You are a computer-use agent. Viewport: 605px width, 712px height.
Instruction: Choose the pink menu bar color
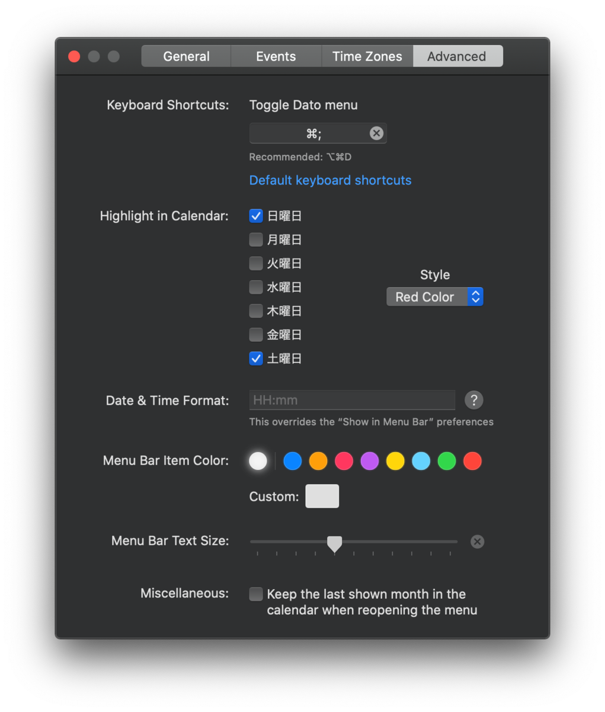coord(344,461)
